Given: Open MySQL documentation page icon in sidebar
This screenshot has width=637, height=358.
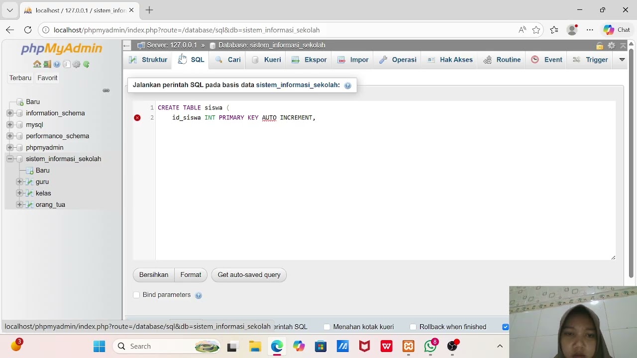Looking at the screenshot, I should pyautogui.click(x=66, y=64).
